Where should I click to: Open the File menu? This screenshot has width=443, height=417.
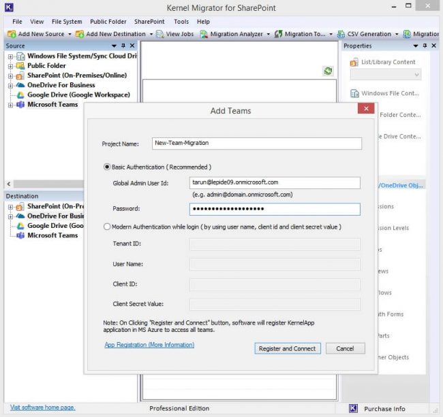pos(17,22)
